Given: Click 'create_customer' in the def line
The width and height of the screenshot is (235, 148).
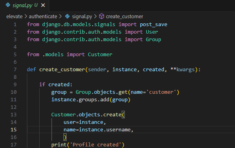Looking at the screenshot, I should 62,70.
